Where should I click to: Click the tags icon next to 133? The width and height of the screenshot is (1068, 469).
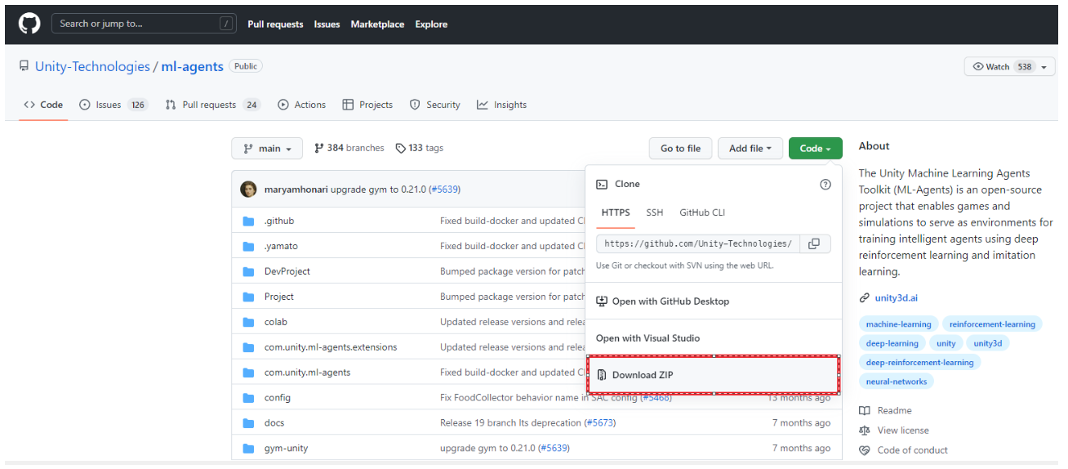400,149
